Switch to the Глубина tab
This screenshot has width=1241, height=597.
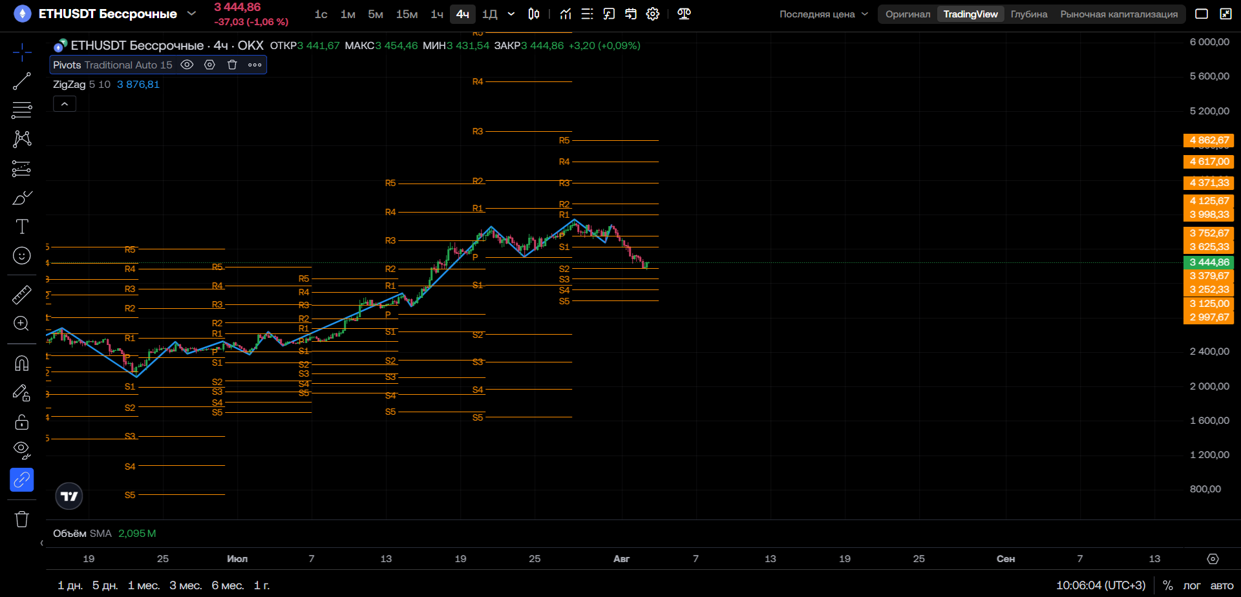coord(1029,14)
